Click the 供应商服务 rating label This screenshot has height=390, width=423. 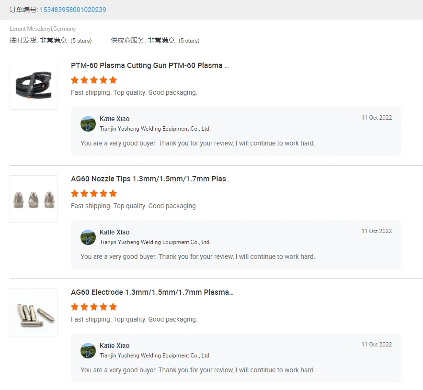[127, 41]
